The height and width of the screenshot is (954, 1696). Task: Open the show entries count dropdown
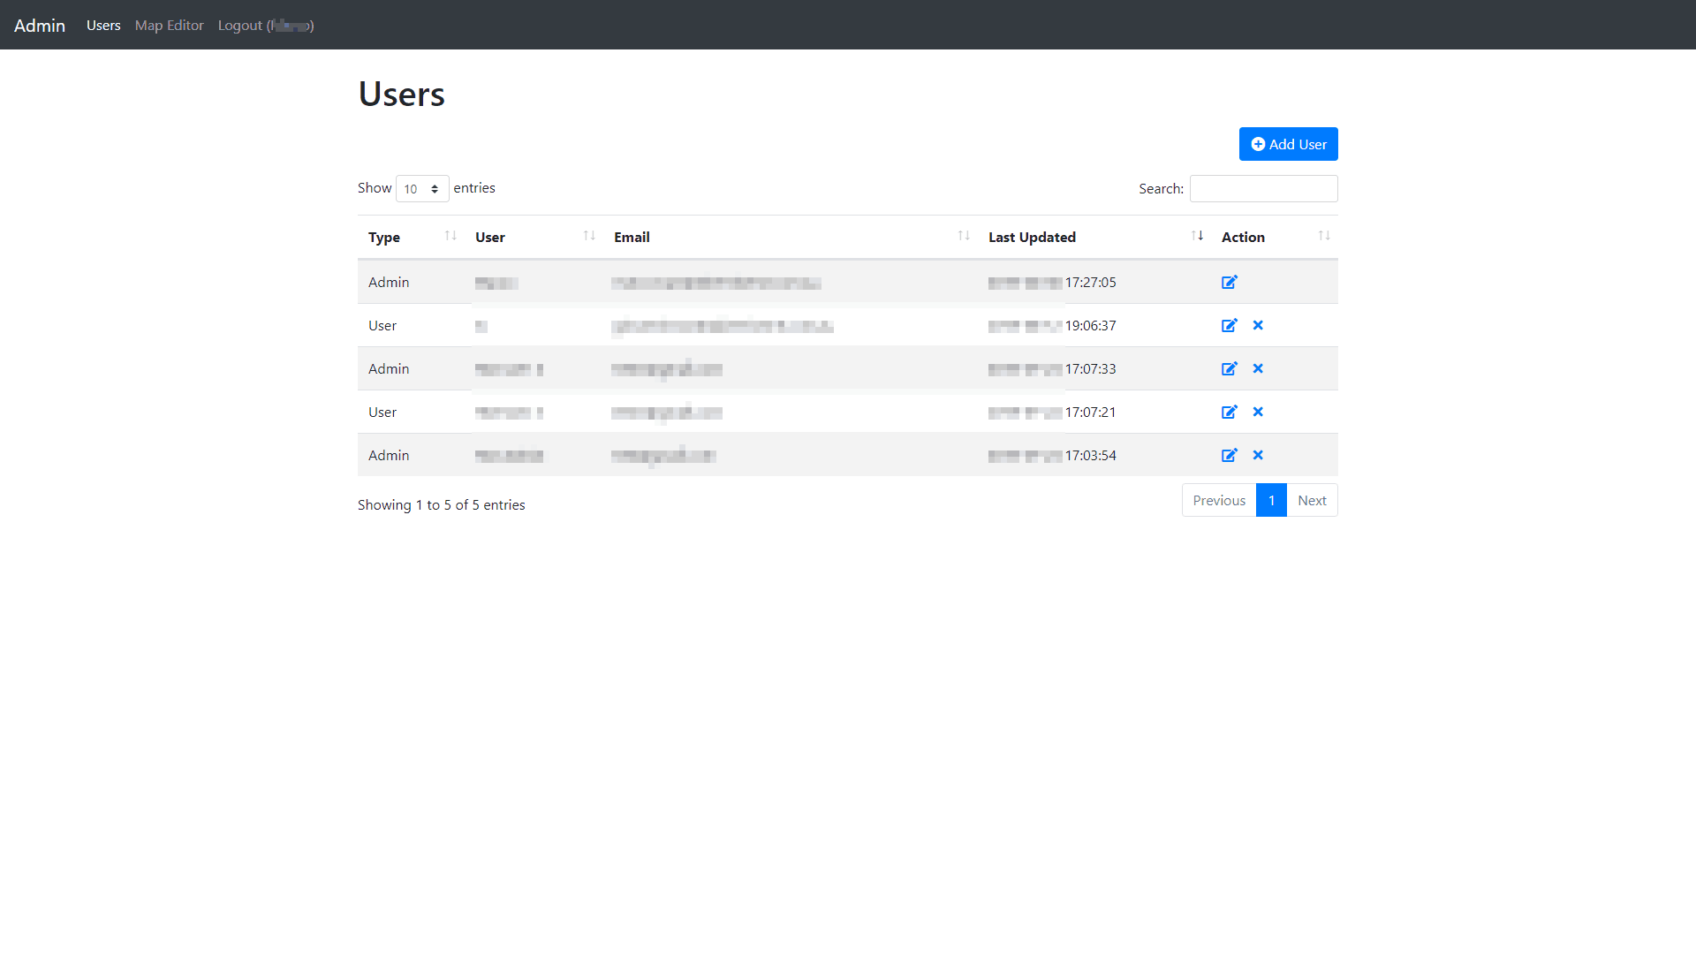(422, 189)
